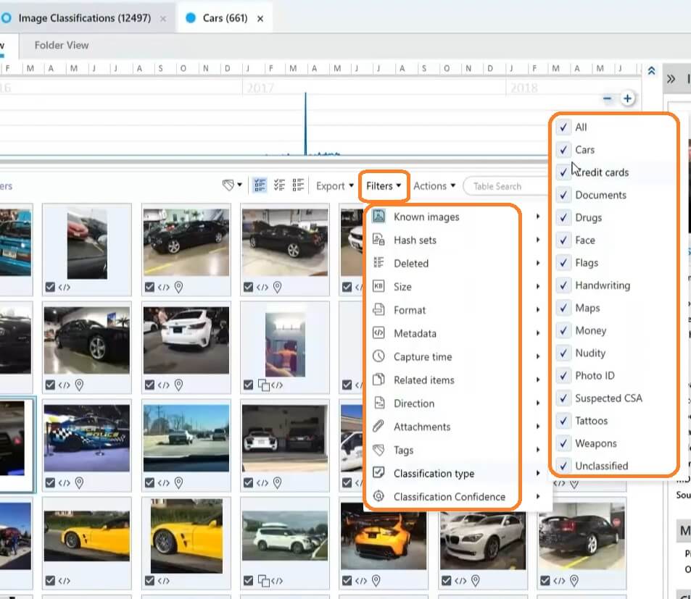Select the Cars (661) tab

click(x=225, y=18)
